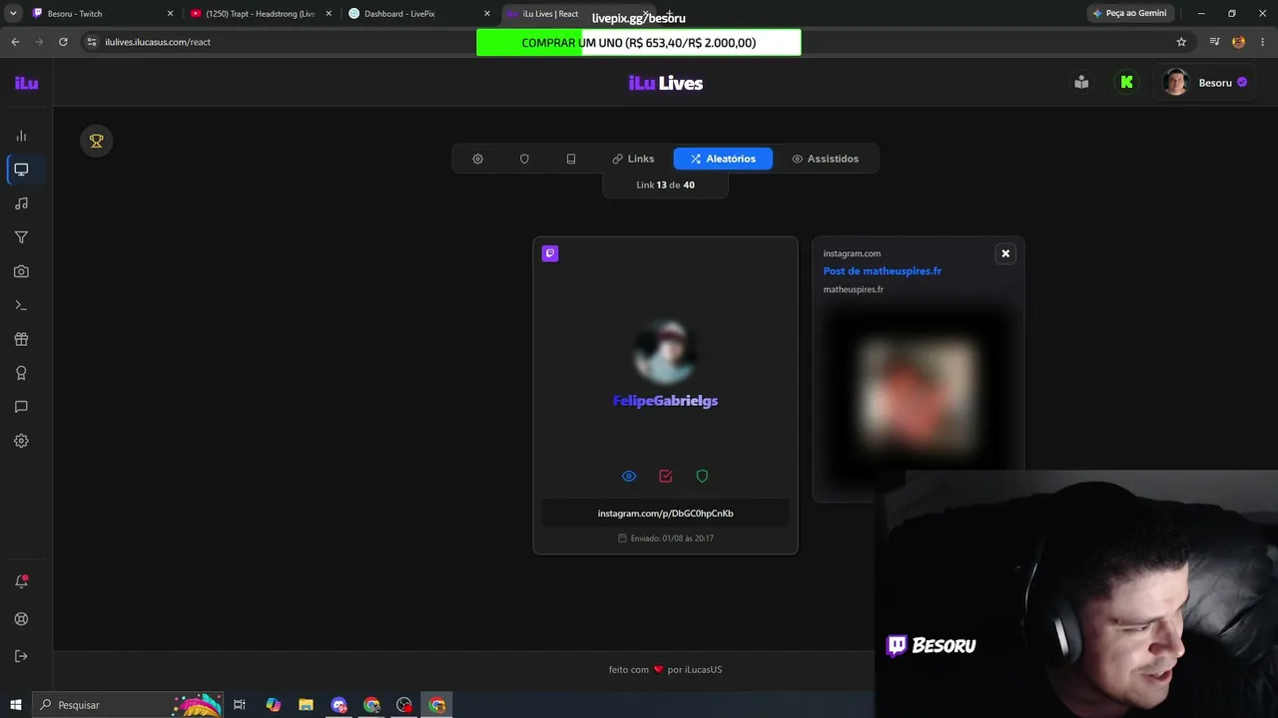The image size is (1278, 718).
Task: Switch to the Besoru - Twitch browser tab
Action: click(x=103, y=14)
